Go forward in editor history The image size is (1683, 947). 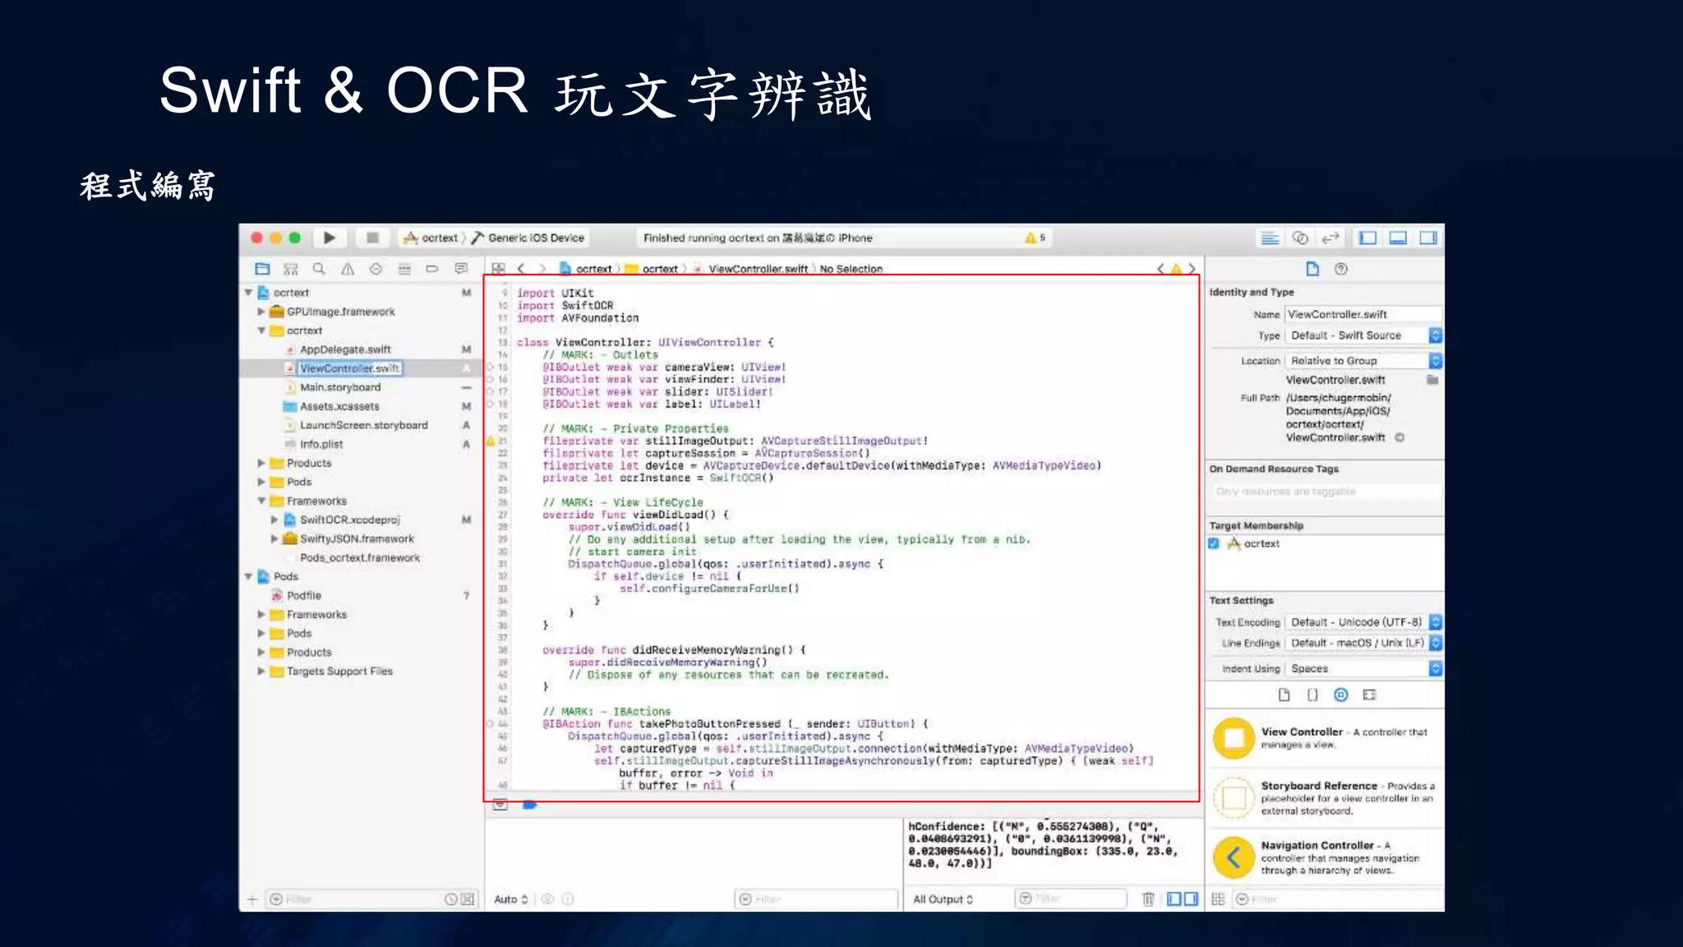tap(542, 269)
